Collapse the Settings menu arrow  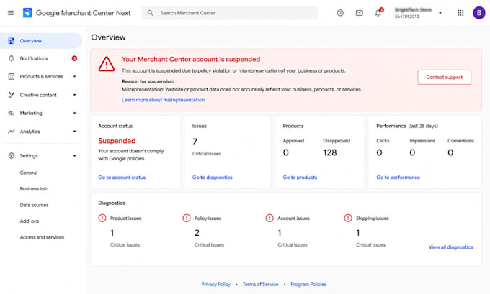(x=75, y=155)
